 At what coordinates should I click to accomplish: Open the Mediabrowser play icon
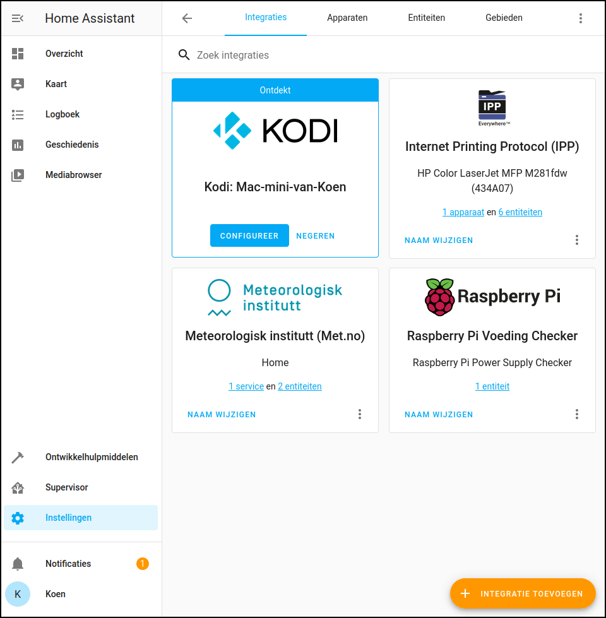(x=18, y=175)
